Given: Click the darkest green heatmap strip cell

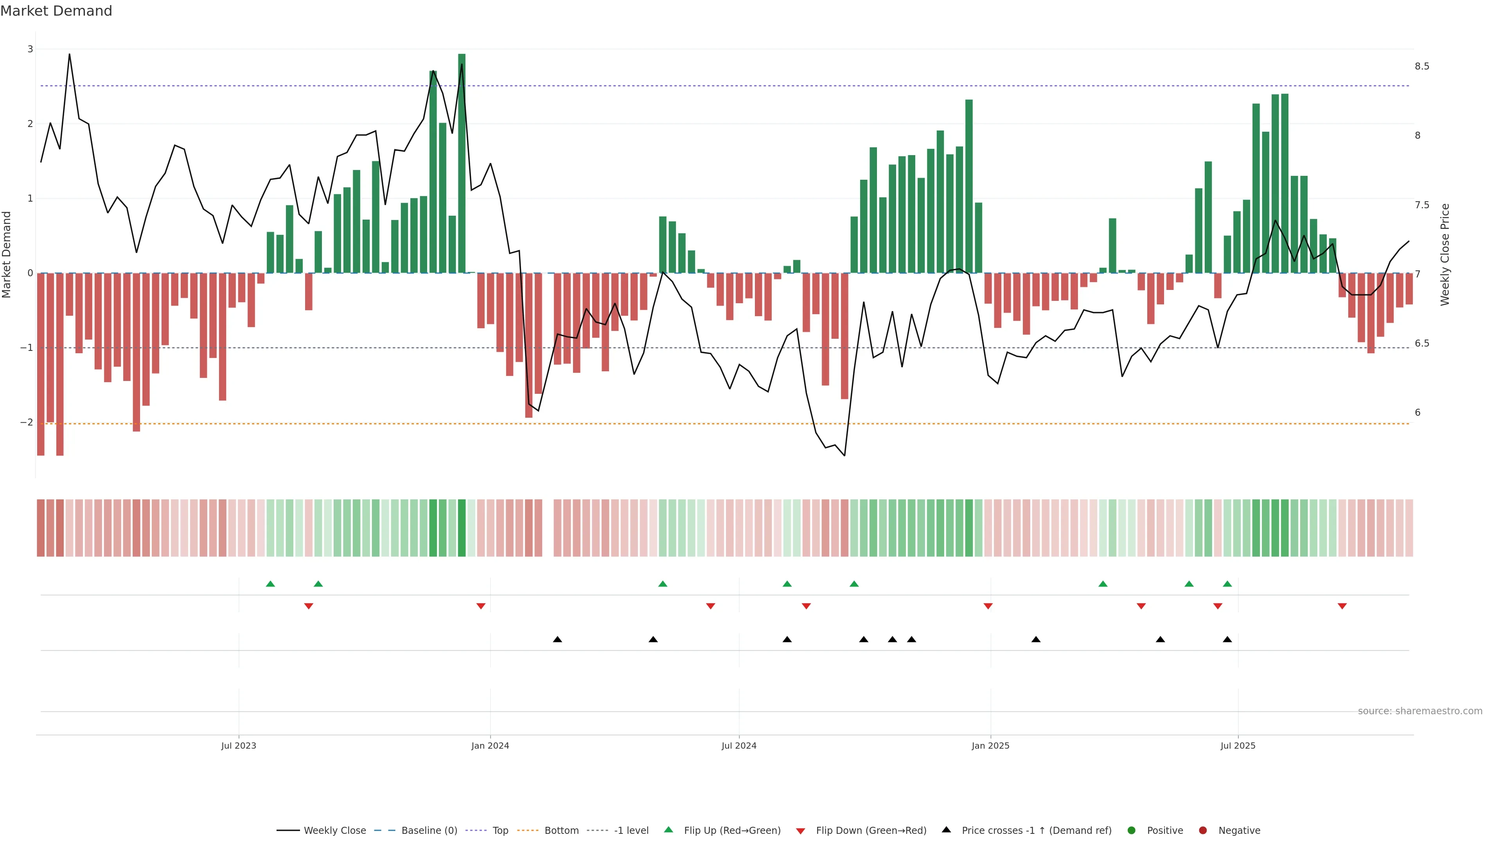Looking at the screenshot, I should click(462, 528).
